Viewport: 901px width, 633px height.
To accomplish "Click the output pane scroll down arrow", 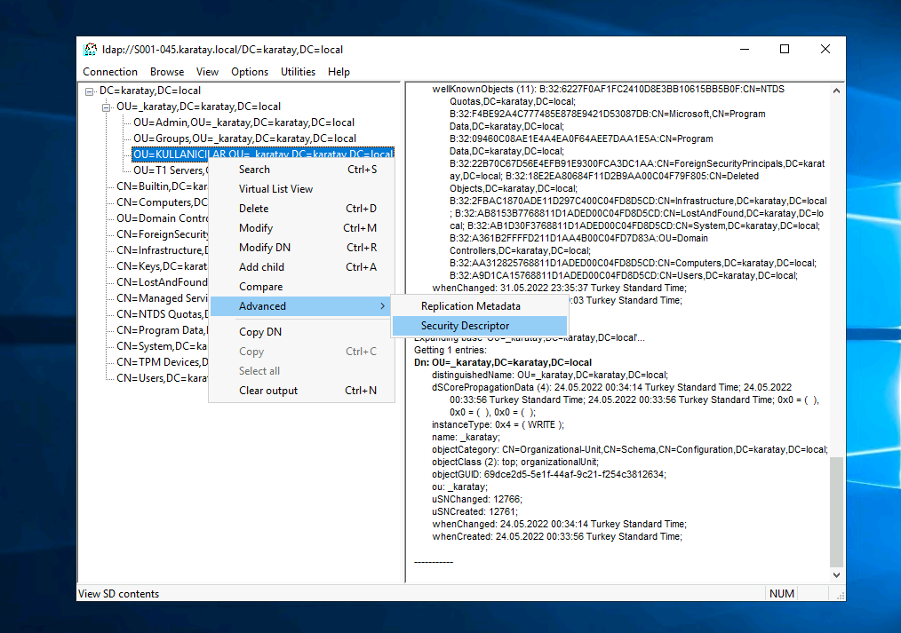I will [x=837, y=575].
